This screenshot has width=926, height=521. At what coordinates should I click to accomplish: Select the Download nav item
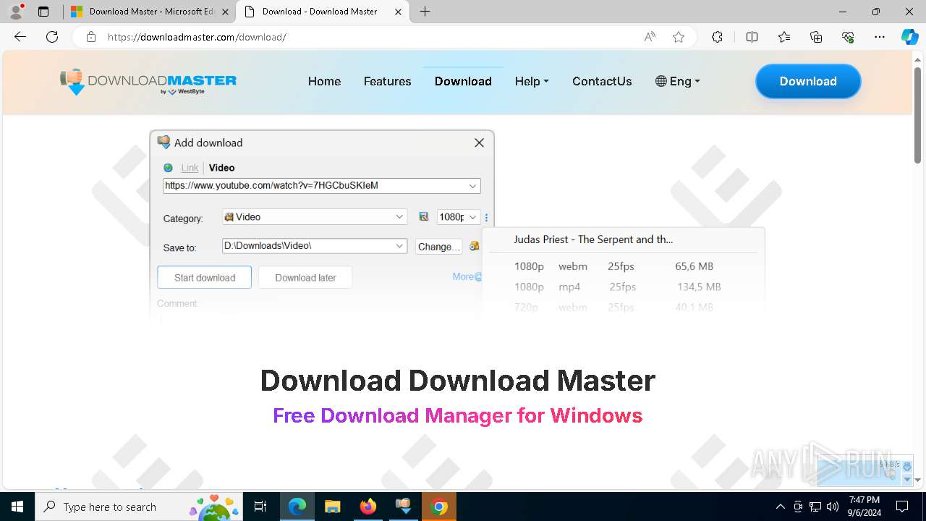point(463,81)
